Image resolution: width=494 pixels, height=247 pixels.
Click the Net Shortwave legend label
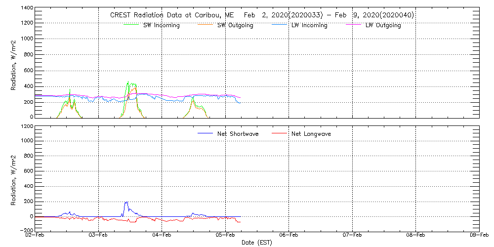(238, 134)
